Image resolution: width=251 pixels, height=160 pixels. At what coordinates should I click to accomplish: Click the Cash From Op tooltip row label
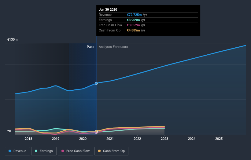click(x=110, y=30)
